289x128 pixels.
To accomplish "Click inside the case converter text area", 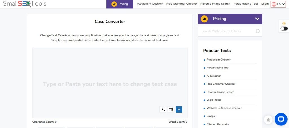I will [110, 73].
